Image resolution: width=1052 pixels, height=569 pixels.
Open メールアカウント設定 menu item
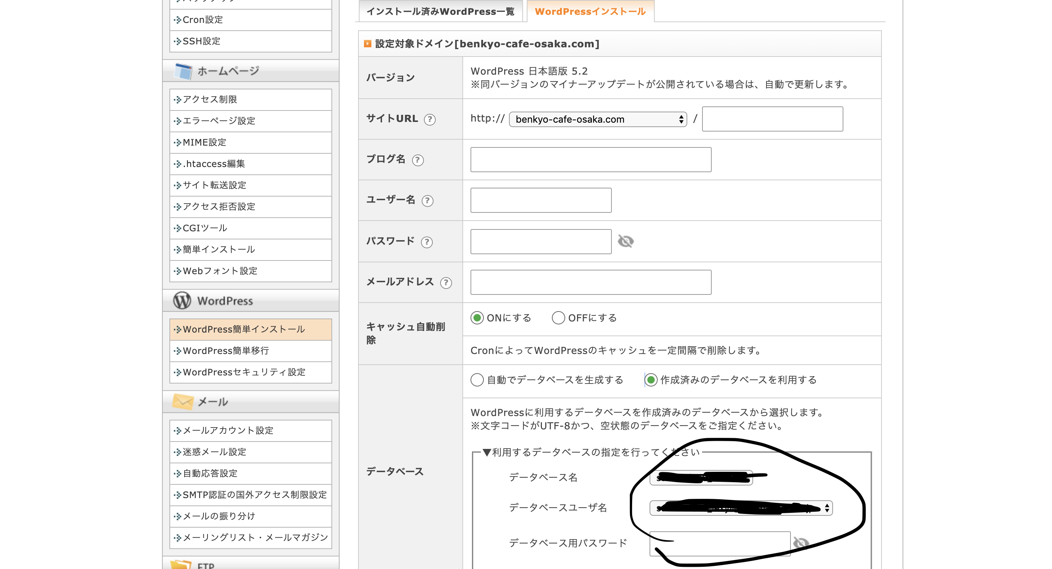click(251, 430)
